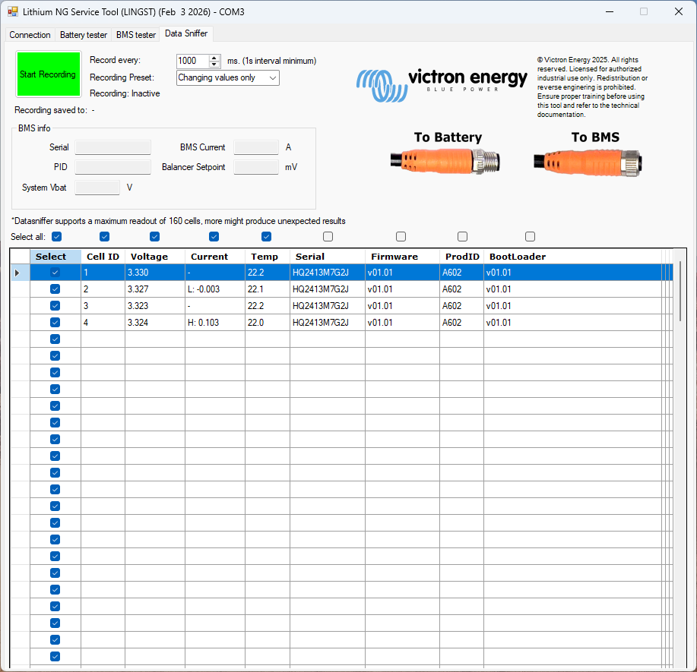Screen dimensions: 697x672
Task: Switch to the Battery tester tab
Action: point(84,35)
